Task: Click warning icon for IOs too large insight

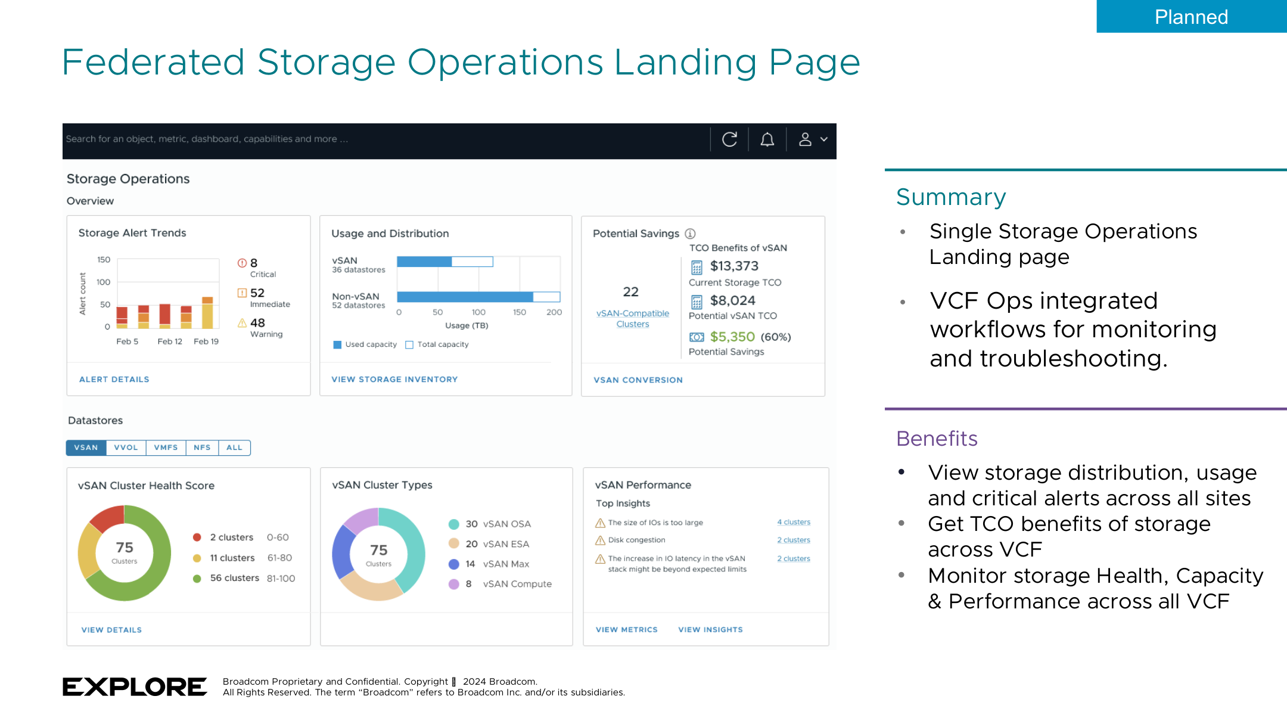Action: (x=600, y=523)
